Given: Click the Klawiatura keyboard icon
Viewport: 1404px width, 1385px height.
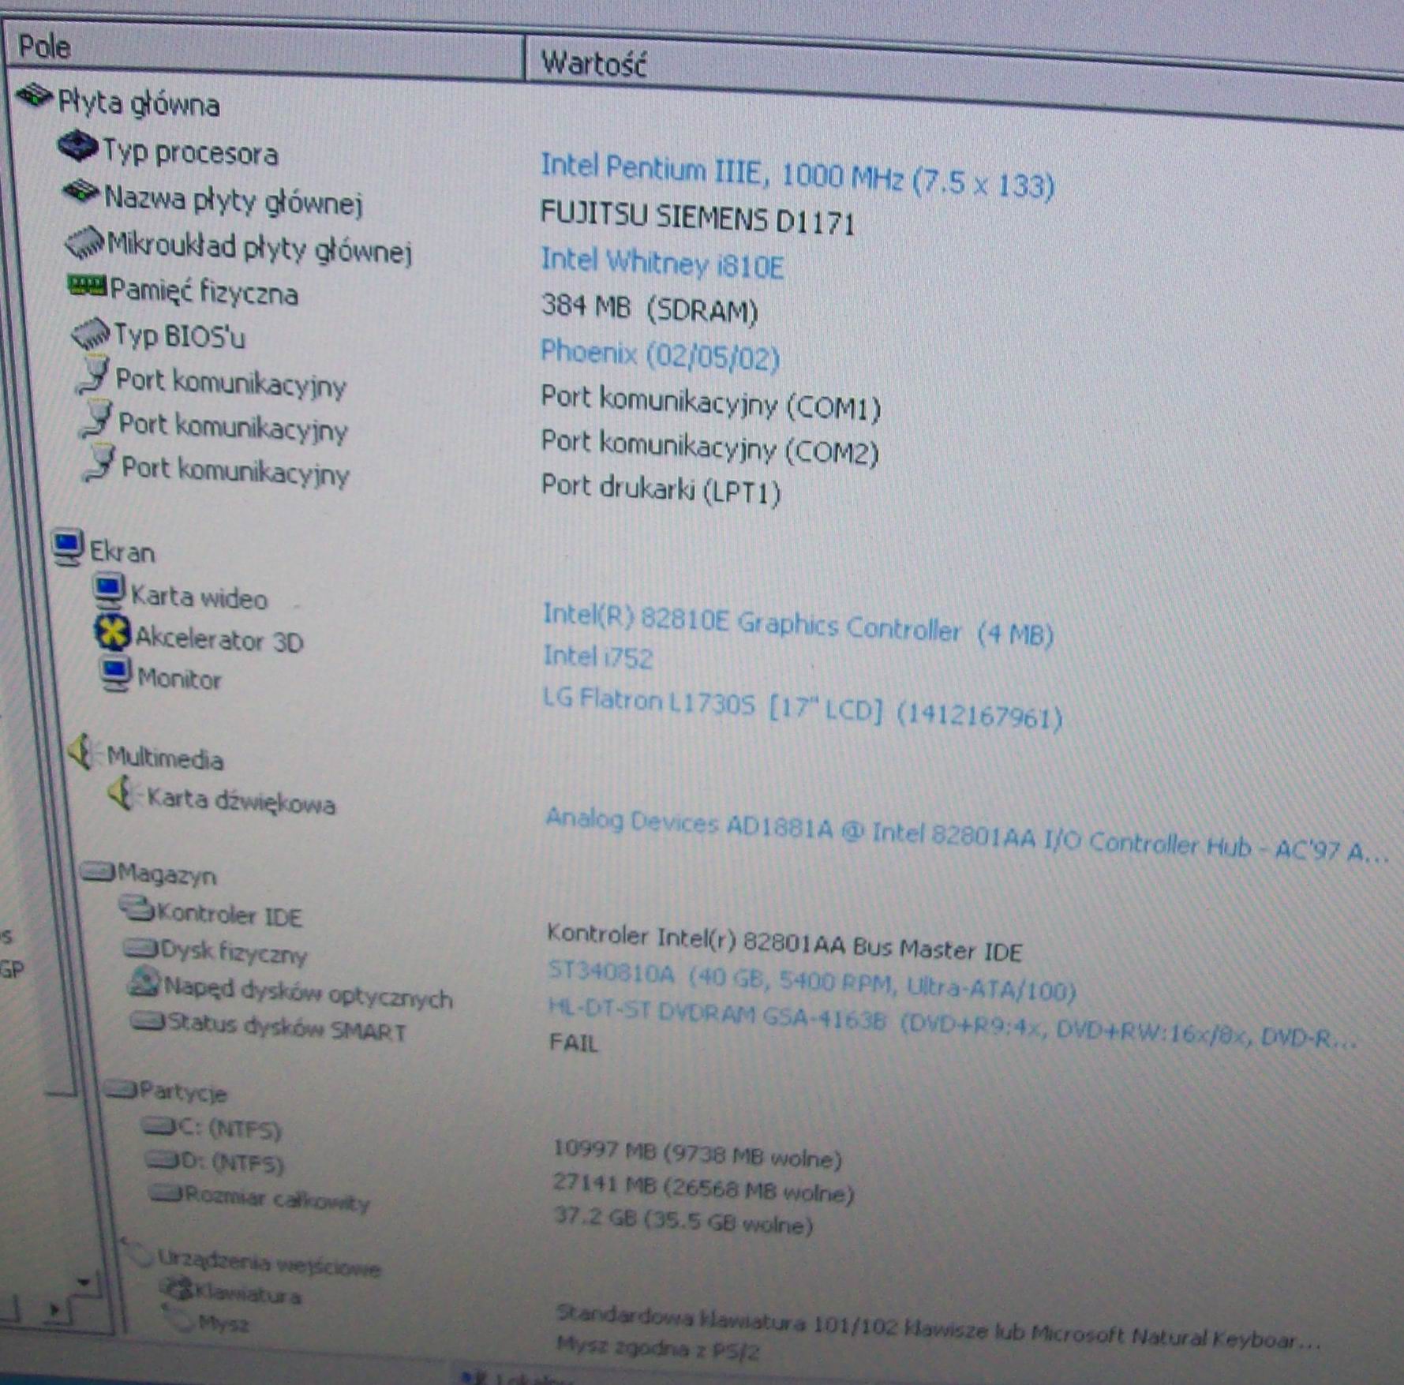Looking at the screenshot, I should pos(178,1290).
